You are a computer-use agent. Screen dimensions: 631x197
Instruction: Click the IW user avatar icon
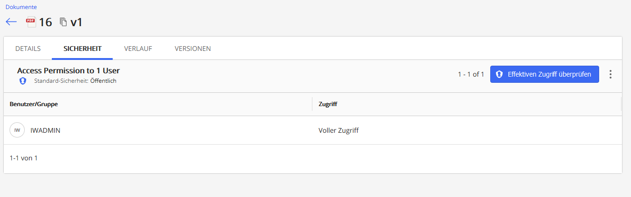(17, 130)
